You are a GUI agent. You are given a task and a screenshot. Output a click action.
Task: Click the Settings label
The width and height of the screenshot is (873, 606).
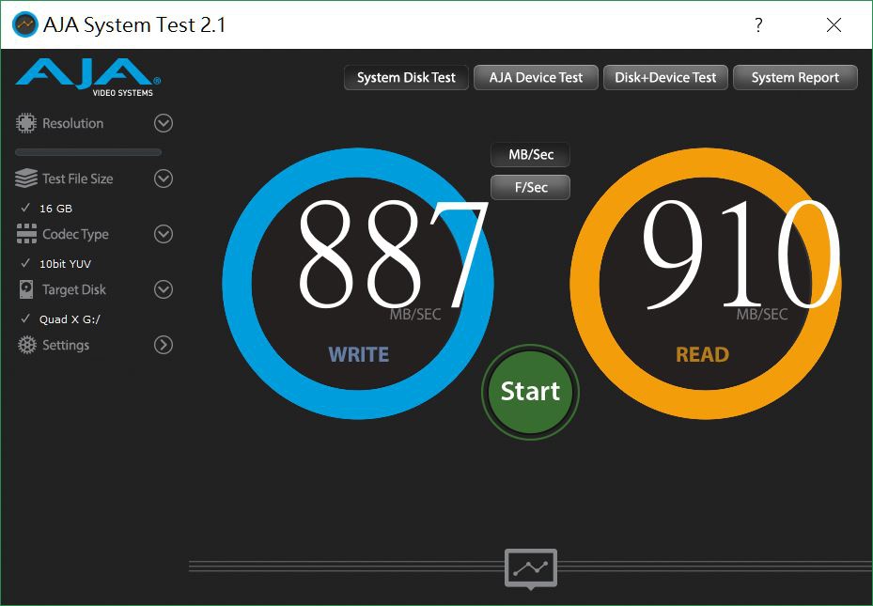pyautogui.click(x=66, y=345)
